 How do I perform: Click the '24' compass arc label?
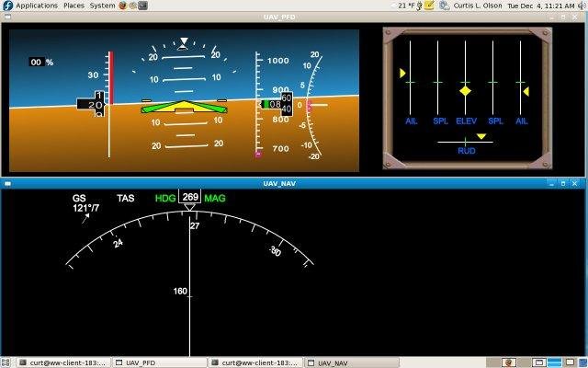[118, 243]
